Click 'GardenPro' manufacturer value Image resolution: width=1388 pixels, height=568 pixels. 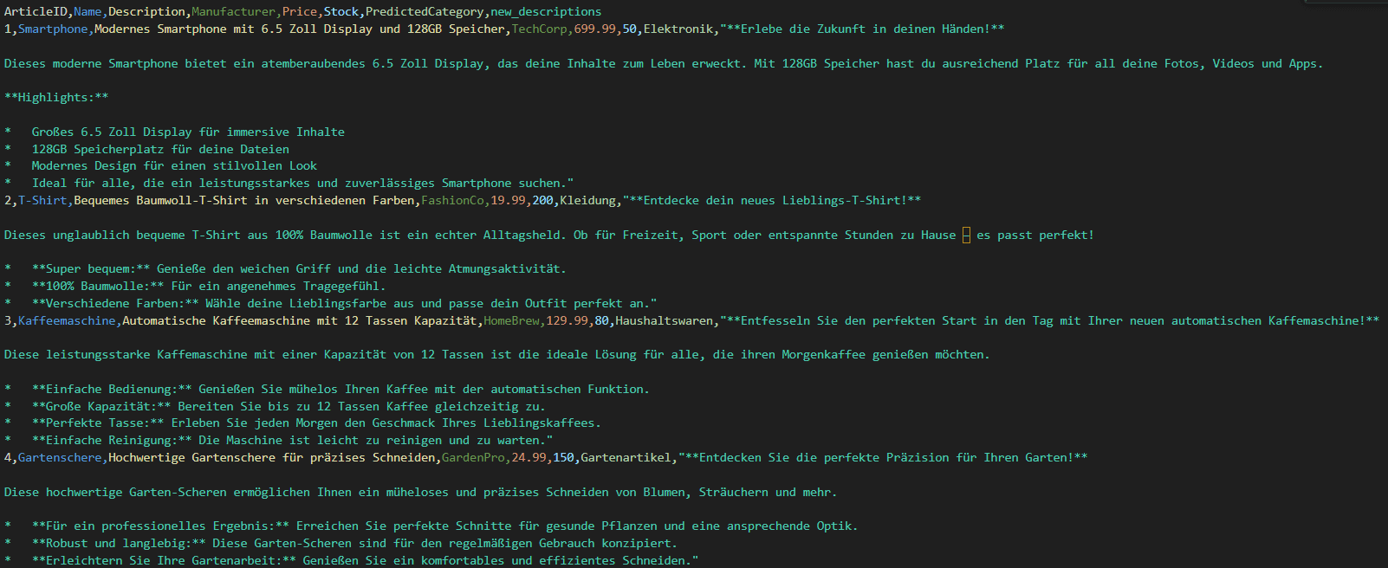[473, 457]
